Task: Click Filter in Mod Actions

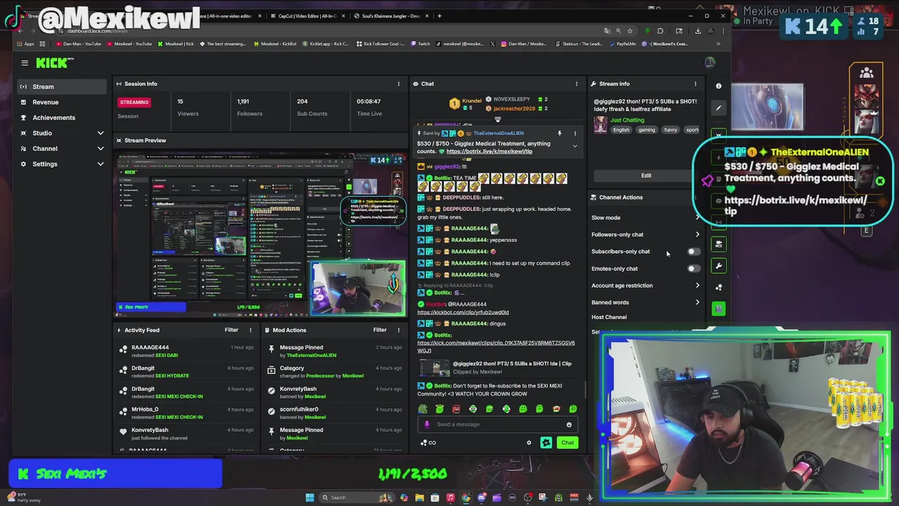Action: (x=380, y=330)
